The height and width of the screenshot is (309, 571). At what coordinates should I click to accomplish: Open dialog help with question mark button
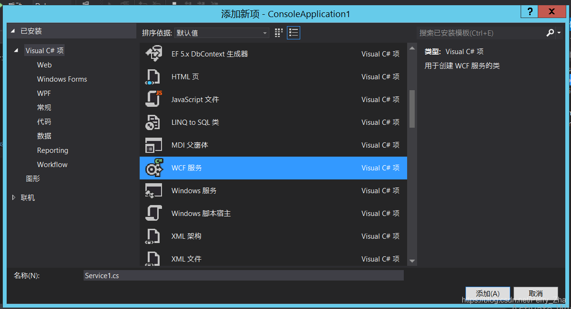(530, 12)
